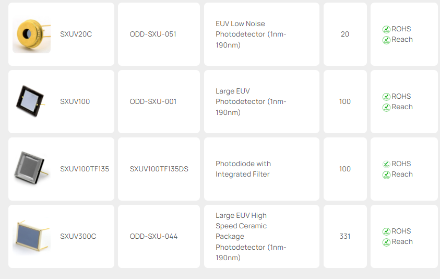Open the SXUV100 photodiode thumbnail
The width and height of the screenshot is (440, 279).
point(31,101)
